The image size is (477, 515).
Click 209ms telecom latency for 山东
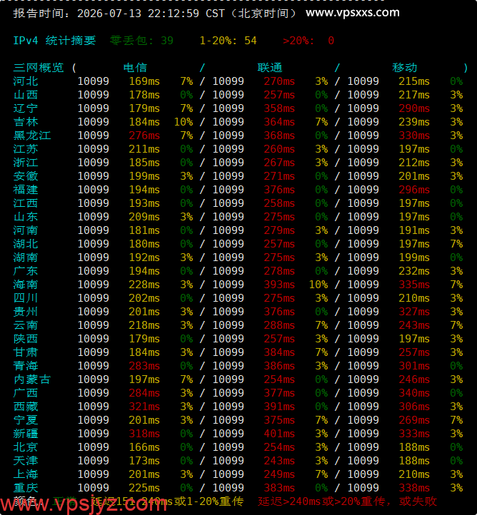coord(144,217)
